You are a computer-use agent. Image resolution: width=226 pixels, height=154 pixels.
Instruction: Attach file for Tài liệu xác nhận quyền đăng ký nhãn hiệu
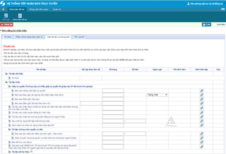[202, 112]
